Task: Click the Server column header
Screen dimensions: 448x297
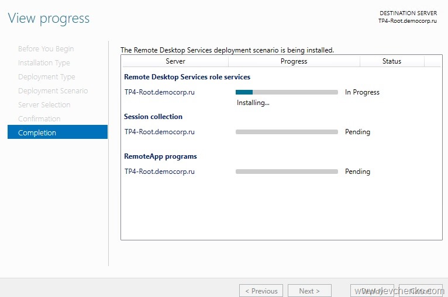Action: [175, 61]
